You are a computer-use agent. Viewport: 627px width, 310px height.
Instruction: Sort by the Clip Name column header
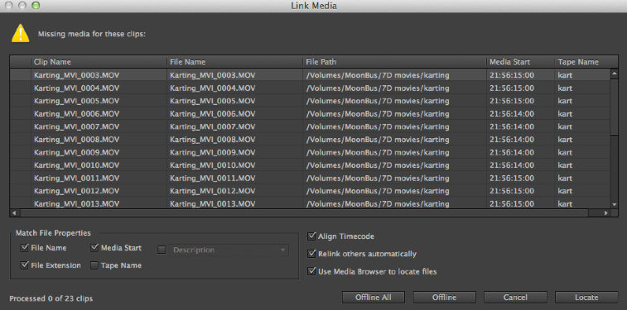(99, 62)
